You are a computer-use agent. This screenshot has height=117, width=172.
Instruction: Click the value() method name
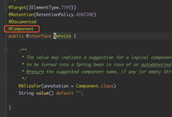pos(42,93)
